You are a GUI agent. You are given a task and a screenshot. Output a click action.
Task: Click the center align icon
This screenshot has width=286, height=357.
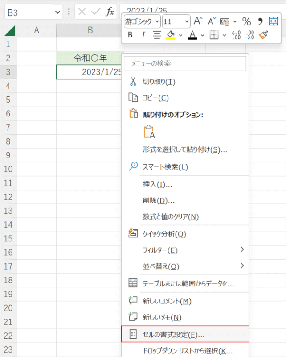157,35
